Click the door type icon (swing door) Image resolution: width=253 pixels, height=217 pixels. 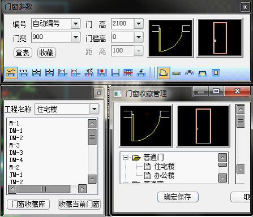pos(164,73)
